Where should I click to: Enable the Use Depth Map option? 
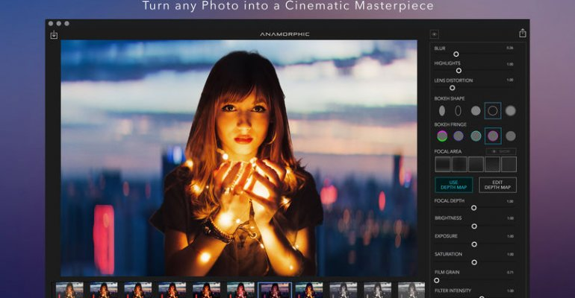click(453, 185)
